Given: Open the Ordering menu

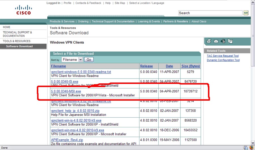Looking at the screenshot, I should [x=83, y=22].
